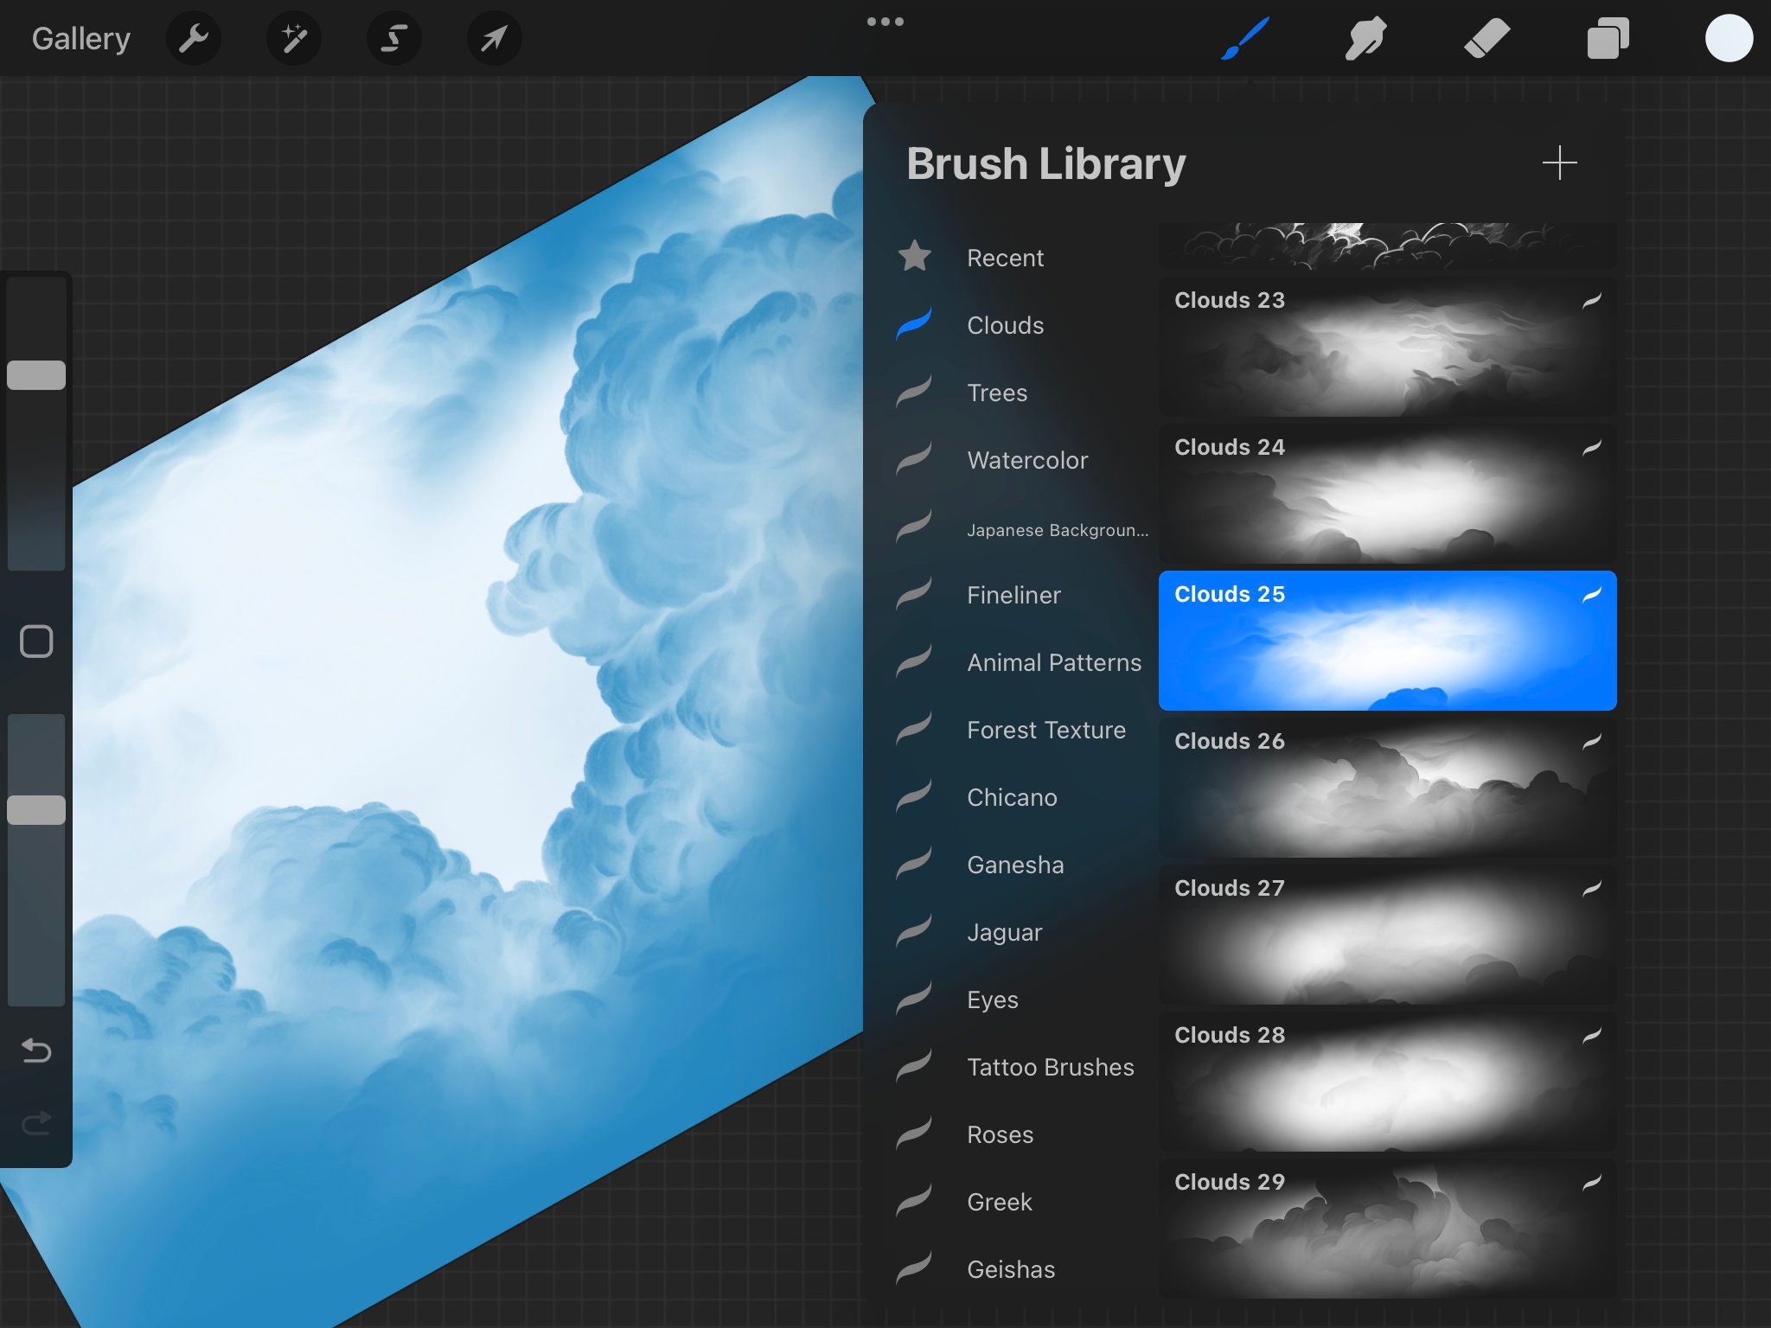
Task: Open the Adjustments magic wand menu
Action: (293, 39)
